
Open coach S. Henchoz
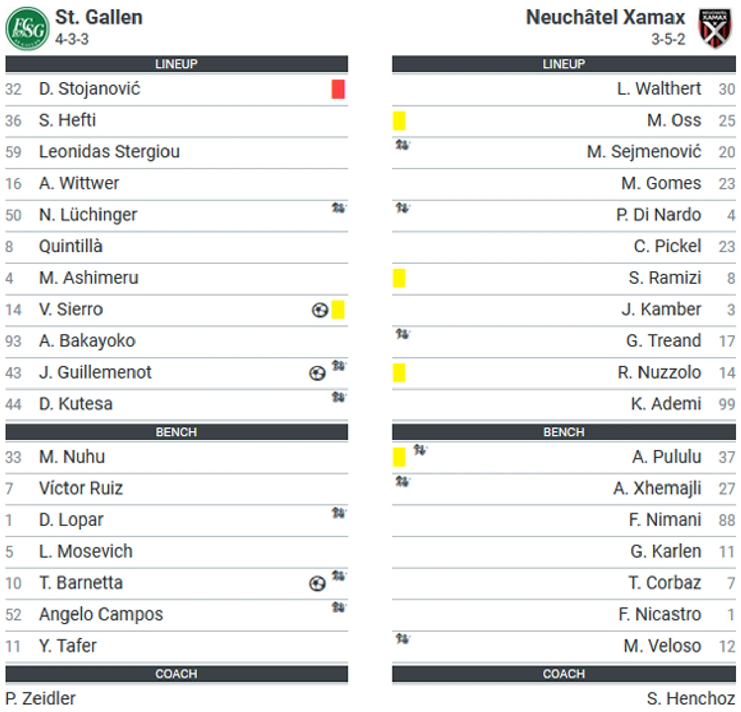click(691, 698)
